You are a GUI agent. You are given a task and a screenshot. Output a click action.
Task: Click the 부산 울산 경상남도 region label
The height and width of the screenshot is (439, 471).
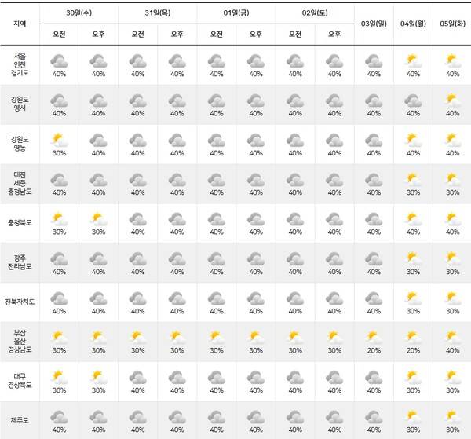tap(20, 342)
